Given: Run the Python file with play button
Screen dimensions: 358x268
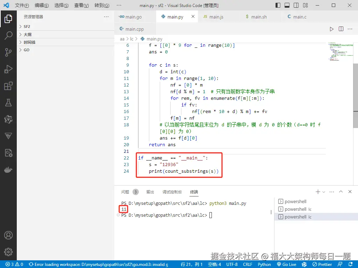Looking at the screenshot, I should pyautogui.click(x=331, y=29).
